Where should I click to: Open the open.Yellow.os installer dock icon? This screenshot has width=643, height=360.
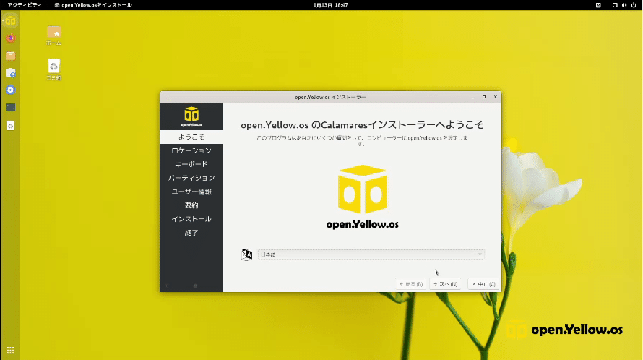coord(10,20)
